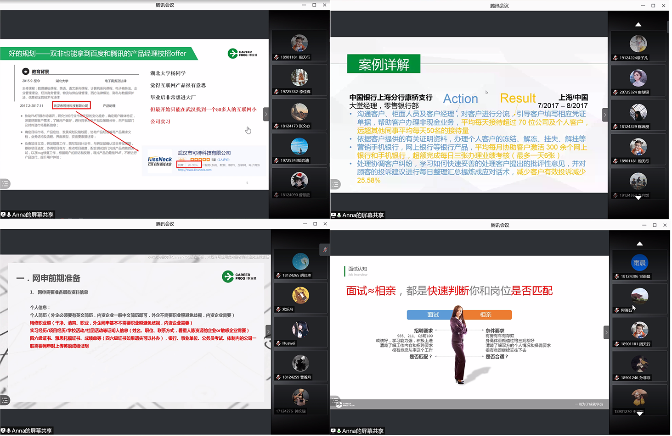Collapse participant strip beside 面试认知 slide
Screen dimensions: 672x436
coord(606,332)
